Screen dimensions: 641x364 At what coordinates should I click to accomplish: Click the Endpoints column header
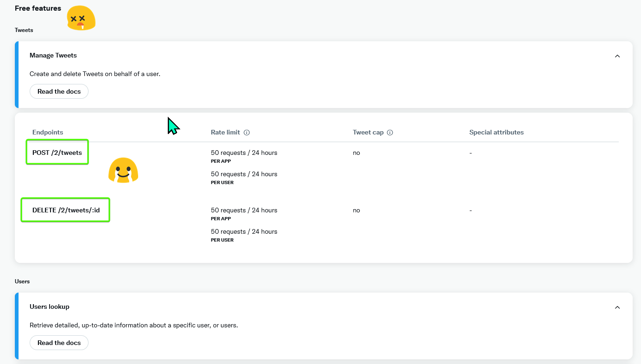pos(48,132)
